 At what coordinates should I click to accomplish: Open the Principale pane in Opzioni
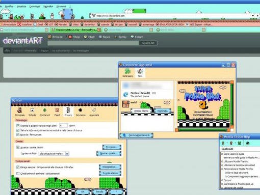(x=20, y=112)
